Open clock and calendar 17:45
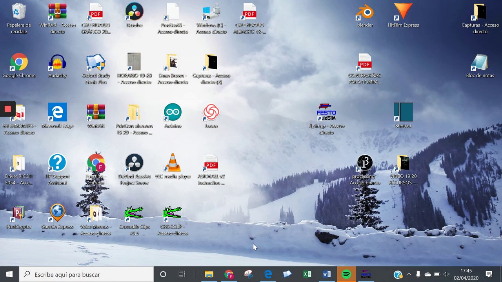Screen dimensions: 502x282 tap(466, 275)
